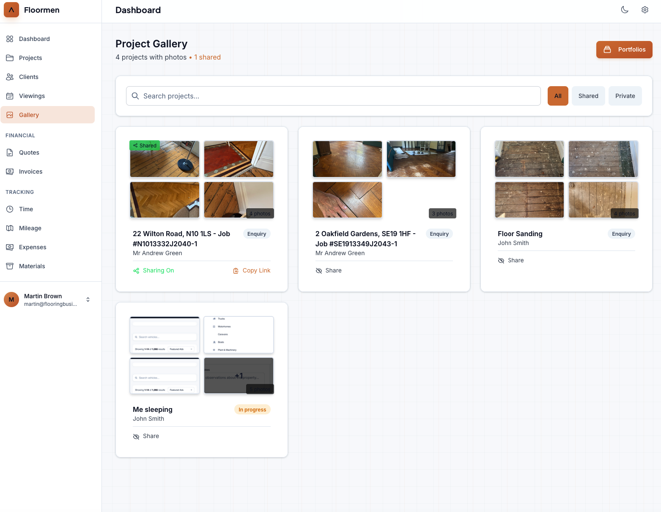The height and width of the screenshot is (512, 661).
Task: Filter the gallery by Shared projects
Action: (x=588, y=96)
